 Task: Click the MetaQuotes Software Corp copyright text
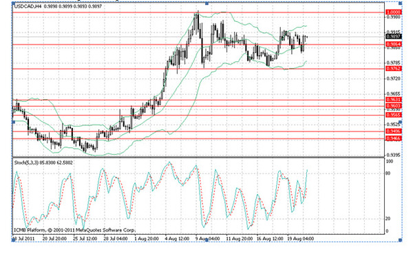[105, 230]
